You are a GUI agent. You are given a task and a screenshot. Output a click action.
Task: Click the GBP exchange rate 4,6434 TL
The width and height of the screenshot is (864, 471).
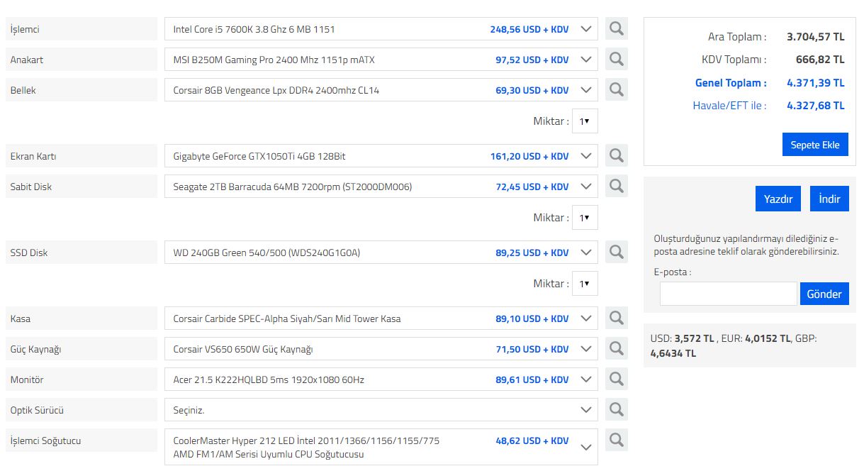point(673,353)
